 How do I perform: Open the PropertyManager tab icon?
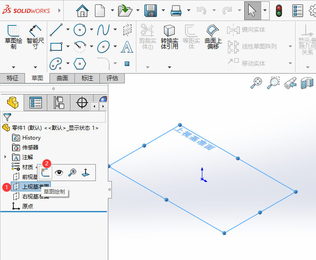pos(36,103)
